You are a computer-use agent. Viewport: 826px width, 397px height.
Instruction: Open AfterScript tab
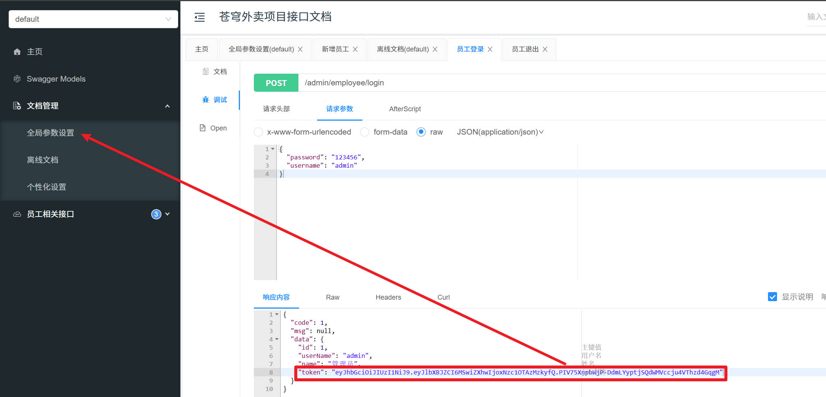click(405, 109)
